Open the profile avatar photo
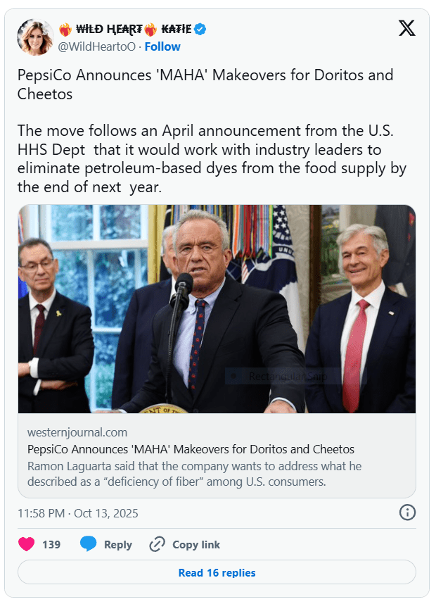This screenshot has height=604, width=436. point(35,37)
